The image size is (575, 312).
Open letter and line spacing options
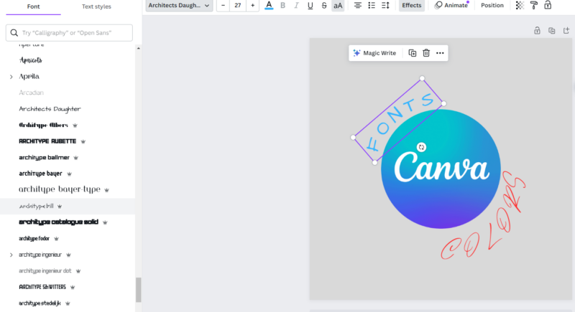tap(385, 6)
